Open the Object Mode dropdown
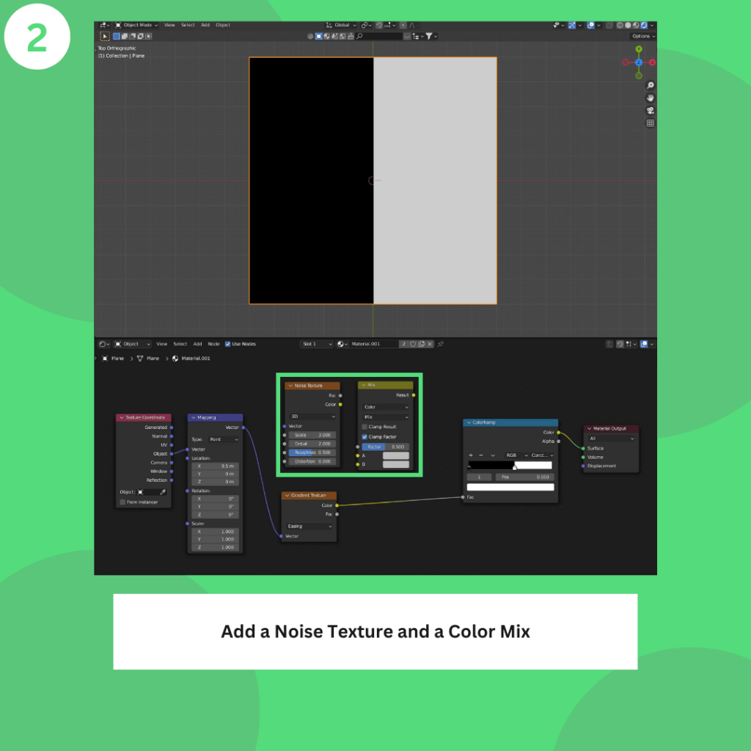 (x=136, y=25)
